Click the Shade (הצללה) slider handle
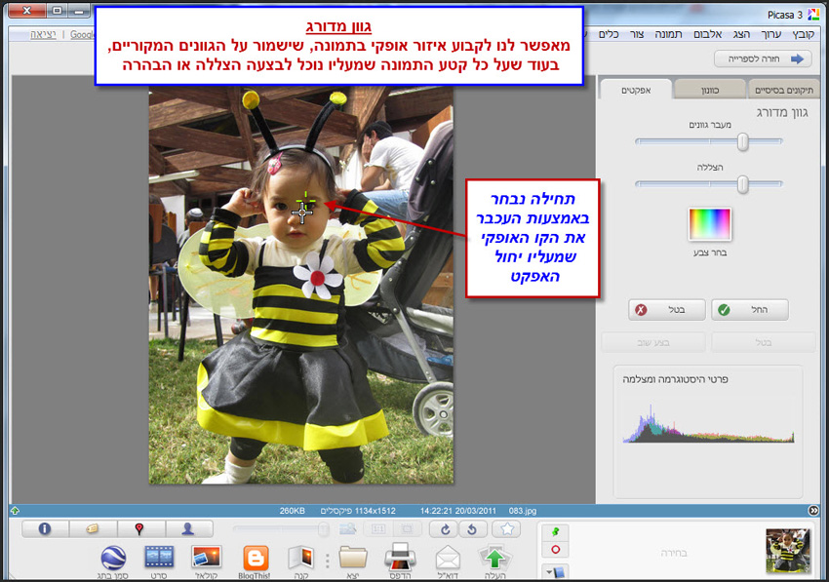The height and width of the screenshot is (582, 829). point(743,184)
